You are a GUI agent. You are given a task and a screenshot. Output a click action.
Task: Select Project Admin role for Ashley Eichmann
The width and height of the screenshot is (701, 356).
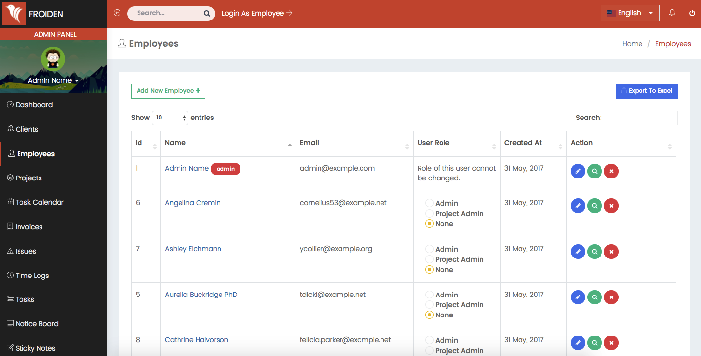[429, 259]
